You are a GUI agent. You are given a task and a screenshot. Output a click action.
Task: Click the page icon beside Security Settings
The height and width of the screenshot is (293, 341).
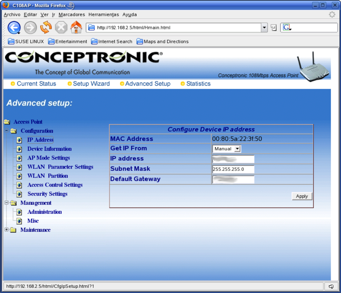pos(19,194)
